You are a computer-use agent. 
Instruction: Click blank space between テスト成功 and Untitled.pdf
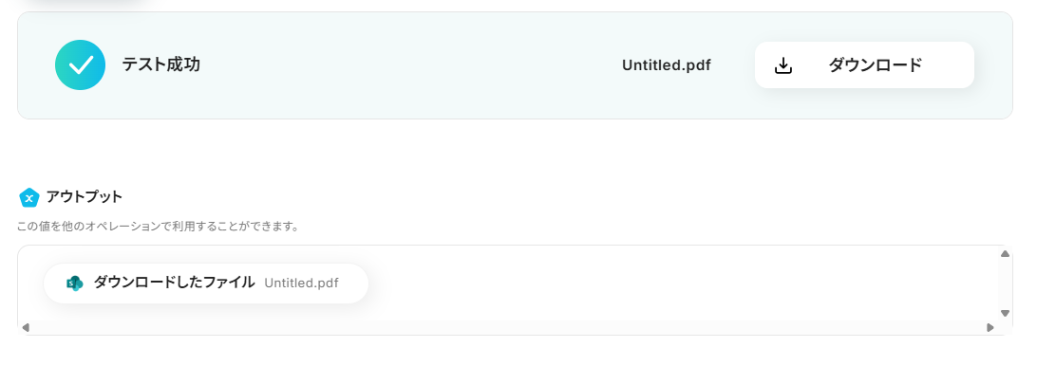click(x=408, y=65)
